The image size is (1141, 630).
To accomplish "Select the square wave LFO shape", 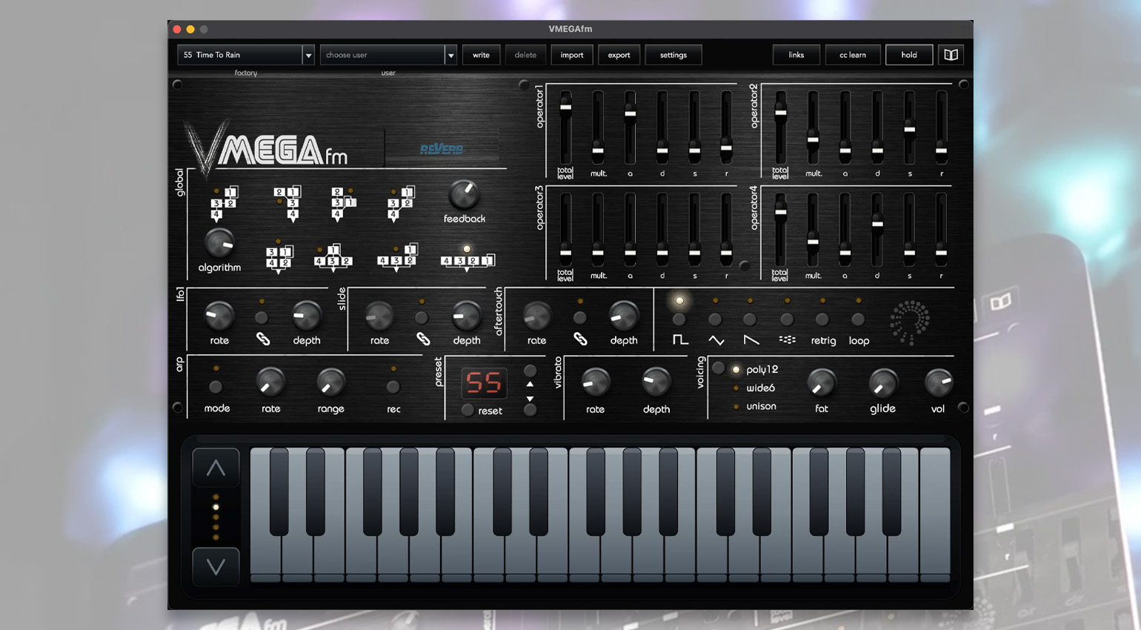I will pyautogui.click(x=679, y=339).
